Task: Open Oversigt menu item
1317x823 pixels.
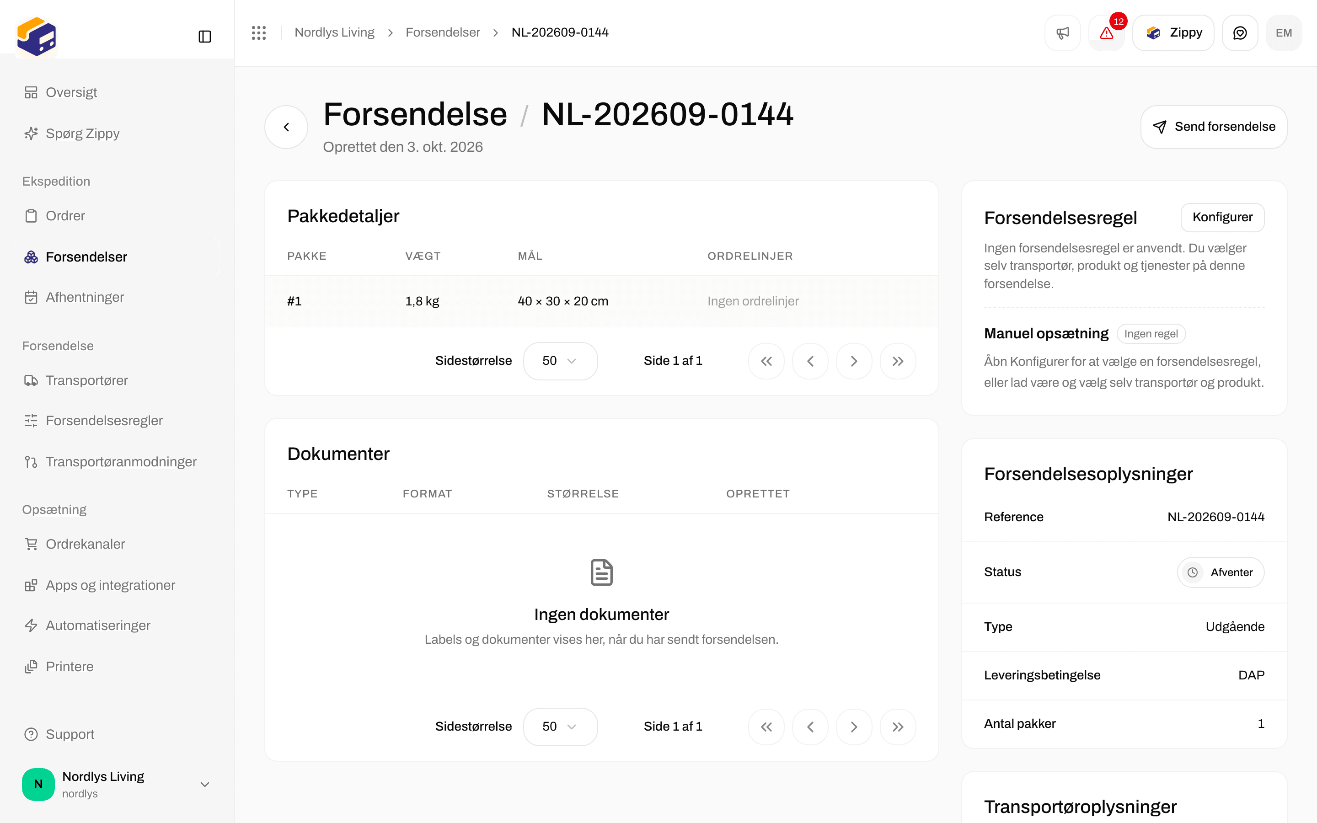Action: (118, 92)
